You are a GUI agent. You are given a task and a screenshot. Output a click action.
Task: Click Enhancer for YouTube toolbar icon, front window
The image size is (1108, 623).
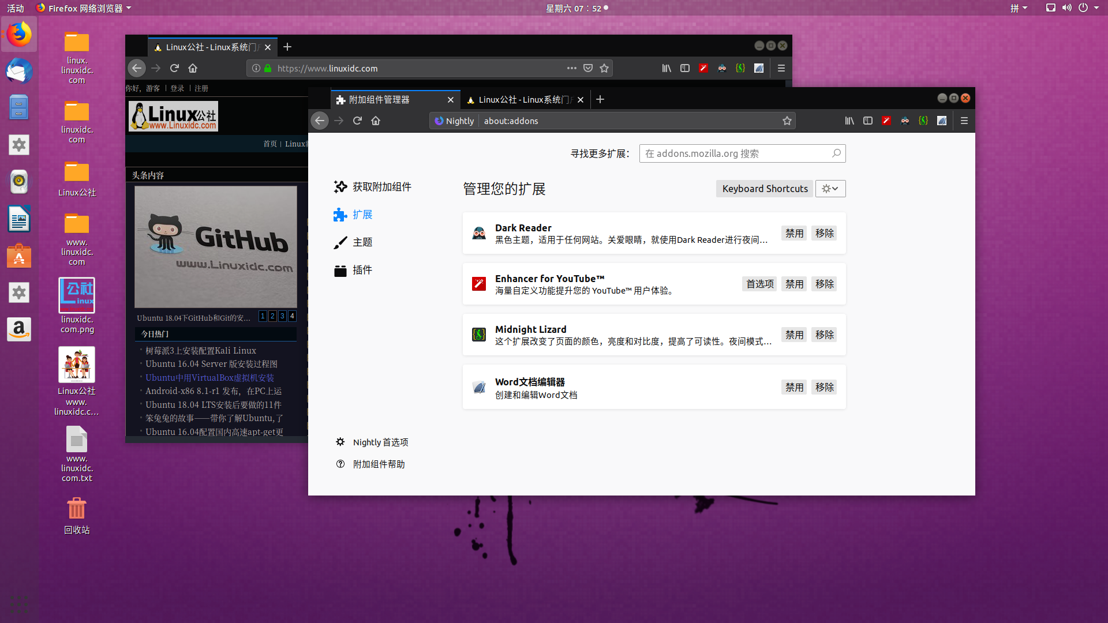click(x=886, y=121)
